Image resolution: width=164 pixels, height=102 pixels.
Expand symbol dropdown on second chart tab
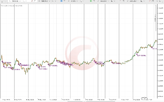point(49,1)
